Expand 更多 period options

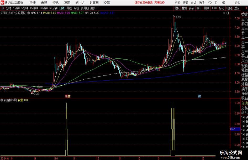(94, 8)
